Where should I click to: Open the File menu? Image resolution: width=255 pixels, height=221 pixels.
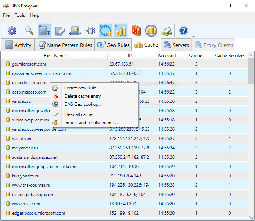6,15
